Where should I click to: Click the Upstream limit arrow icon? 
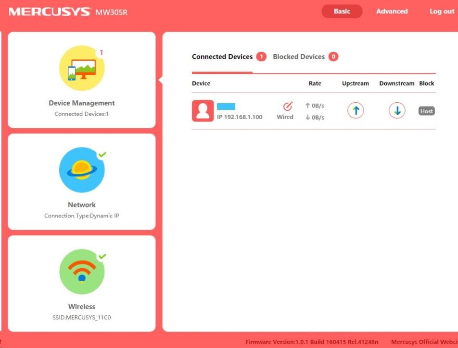356,111
